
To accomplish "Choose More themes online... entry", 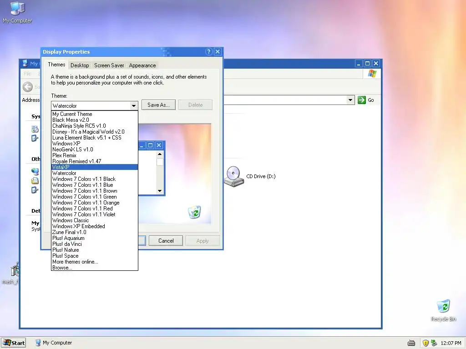I will click(x=95, y=262).
